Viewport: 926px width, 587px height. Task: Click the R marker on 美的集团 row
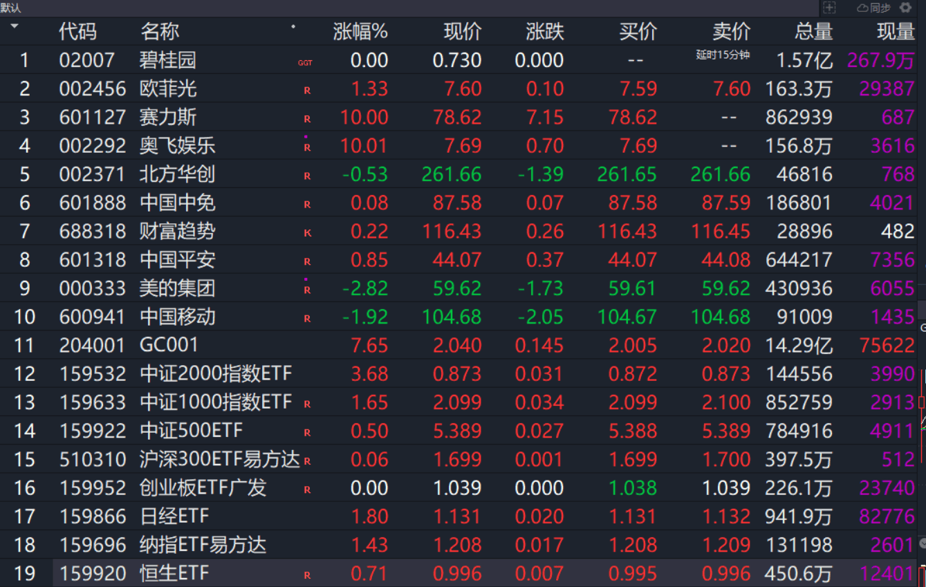click(x=307, y=290)
